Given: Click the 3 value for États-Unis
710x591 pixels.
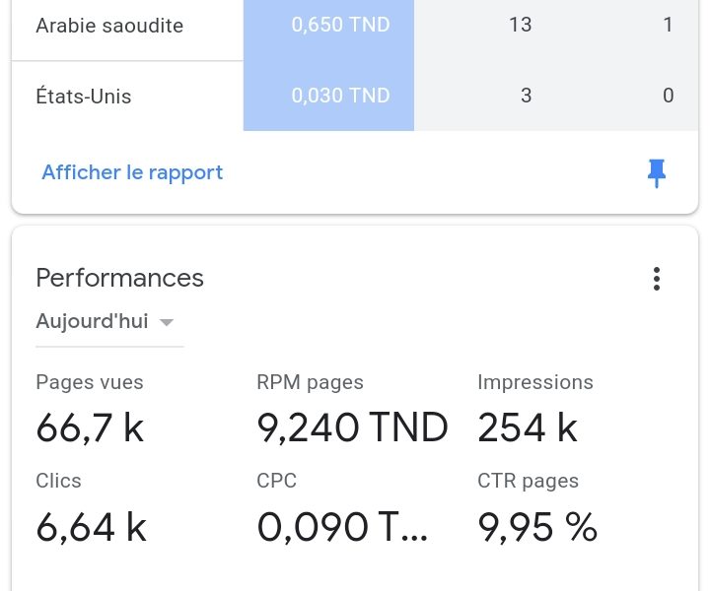Looking at the screenshot, I should pos(526,96).
